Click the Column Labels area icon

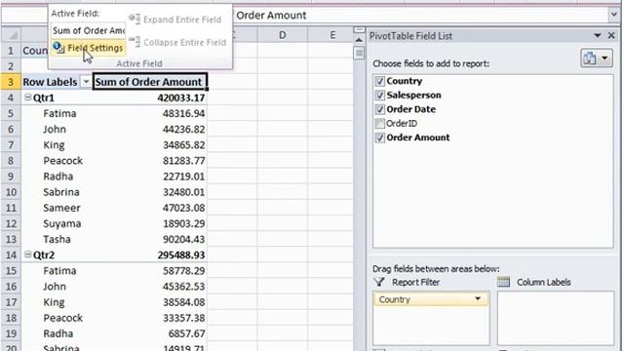pyautogui.click(x=503, y=282)
